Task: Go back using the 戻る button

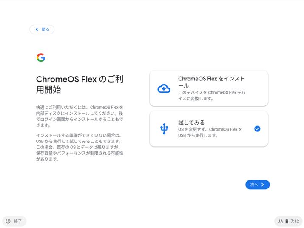Action: 42,29
